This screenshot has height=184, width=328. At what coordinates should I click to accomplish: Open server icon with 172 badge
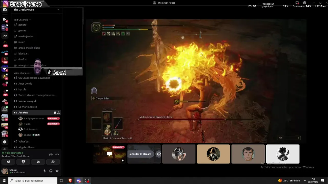coord(5,60)
